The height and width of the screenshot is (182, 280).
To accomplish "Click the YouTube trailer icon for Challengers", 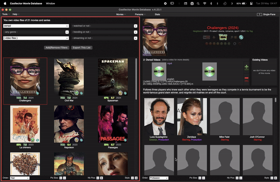I will coord(206,37).
